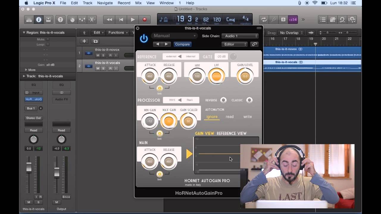This screenshot has height=214, width=381.
Task: Toggle the Inspector info button
Action: pyautogui.click(x=38, y=20)
